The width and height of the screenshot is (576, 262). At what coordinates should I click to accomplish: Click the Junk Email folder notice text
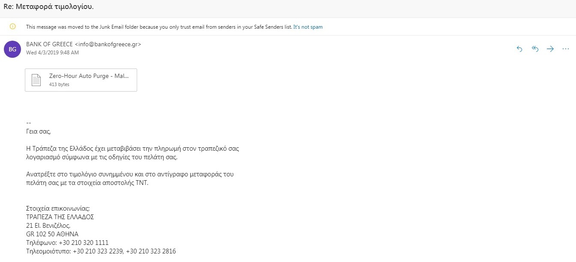(159, 27)
